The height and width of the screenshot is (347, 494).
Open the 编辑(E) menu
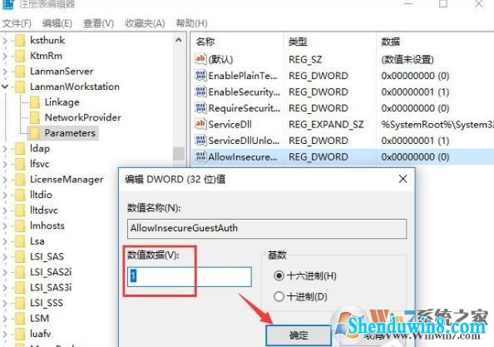pos(57,23)
